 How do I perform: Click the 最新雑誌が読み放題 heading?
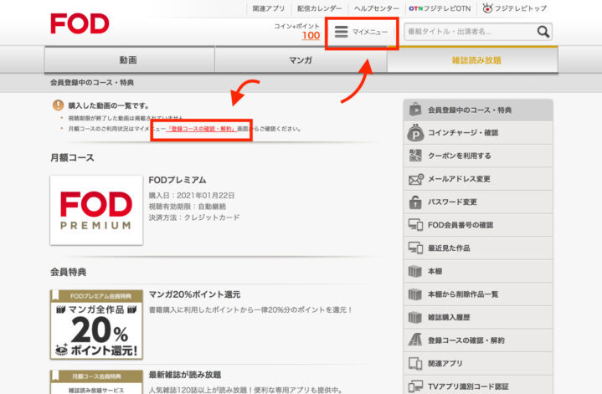click(x=185, y=375)
